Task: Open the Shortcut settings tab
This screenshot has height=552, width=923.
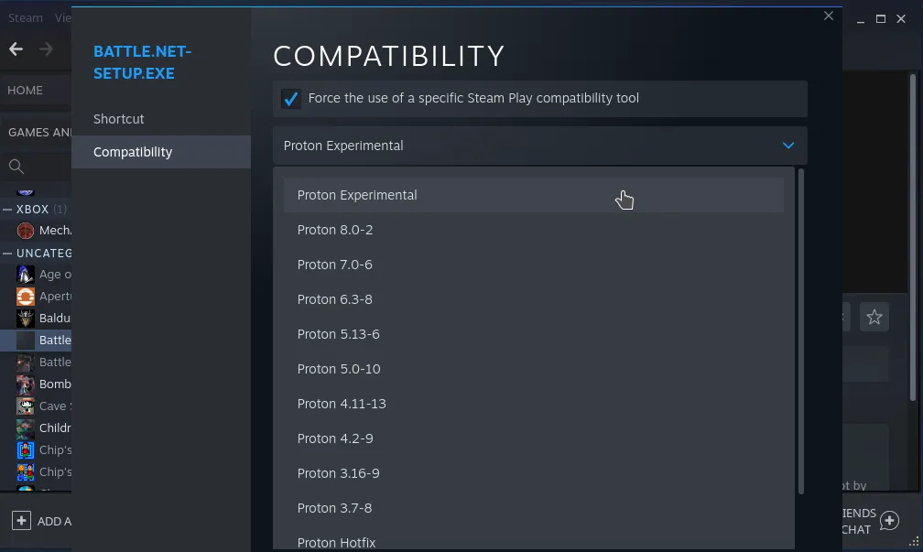Action: [x=119, y=119]
